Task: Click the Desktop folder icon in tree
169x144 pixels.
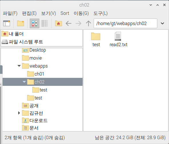Action: click(25, 50)
